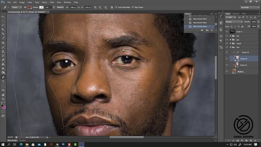Select the Path Selection tool
This screenshot has height=147, width=261.
pos(3,86)
